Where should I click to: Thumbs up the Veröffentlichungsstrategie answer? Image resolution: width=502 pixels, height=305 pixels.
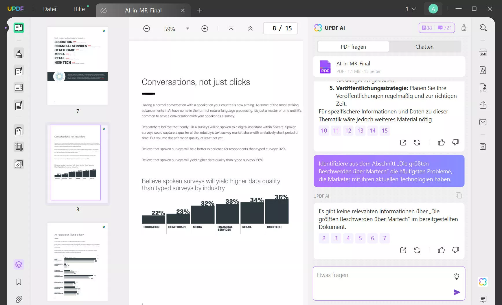click(x=441, y=142)
